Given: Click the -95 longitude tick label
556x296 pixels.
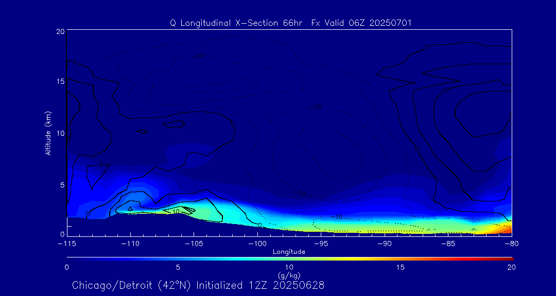Looking at the screenshot, I should (321, 244).
